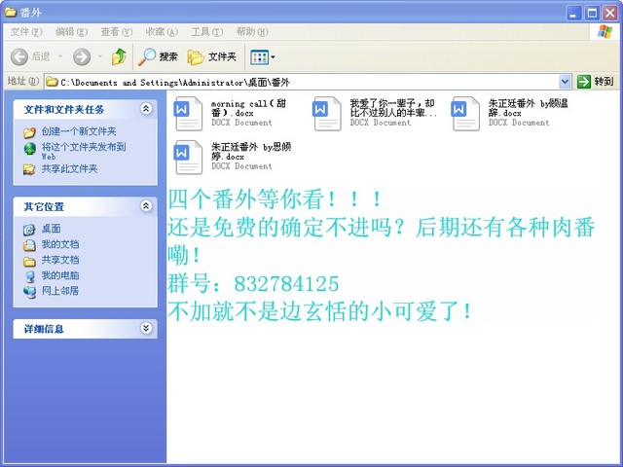623x467 pixels.
Task: Open the 文件(F) menu
Action: point(26,32)
